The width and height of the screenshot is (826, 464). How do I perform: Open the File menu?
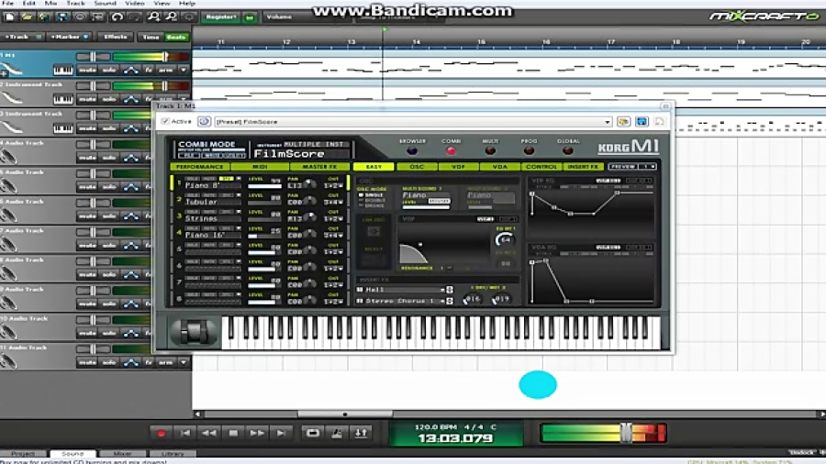(8, 3)
